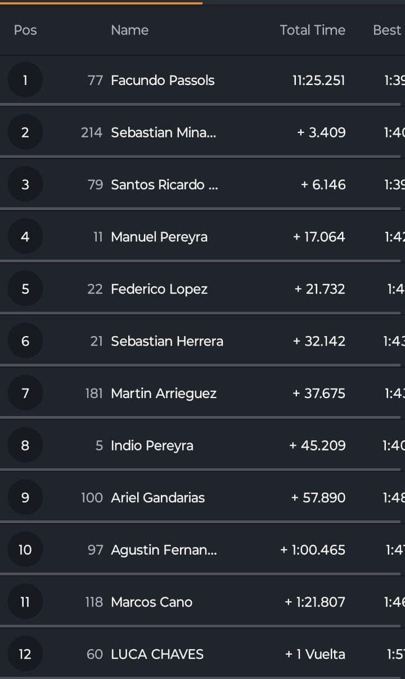Click orange progress bar at top

tap(101, 2)
